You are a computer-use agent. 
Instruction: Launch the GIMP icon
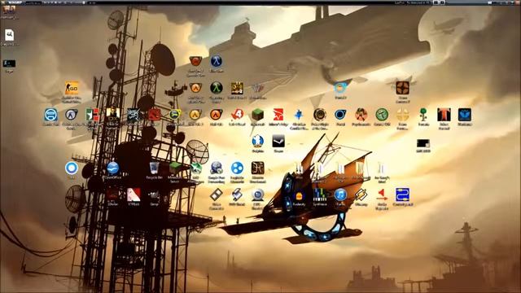pos(154,195)
